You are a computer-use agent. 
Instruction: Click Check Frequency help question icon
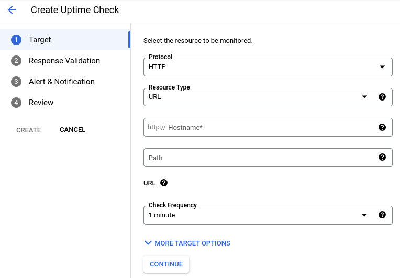point(382,215)
